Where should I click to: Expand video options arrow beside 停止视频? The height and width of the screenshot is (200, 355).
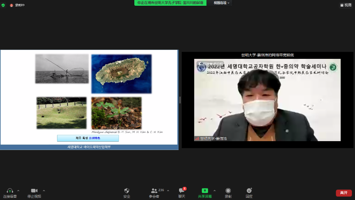pos(44,190)
